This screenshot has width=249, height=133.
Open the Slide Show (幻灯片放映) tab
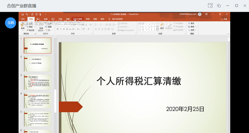pos(78,19)
